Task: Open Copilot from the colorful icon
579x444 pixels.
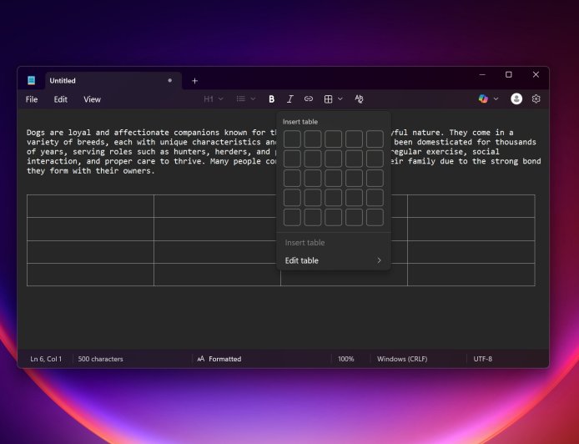Action: point(483,99)
